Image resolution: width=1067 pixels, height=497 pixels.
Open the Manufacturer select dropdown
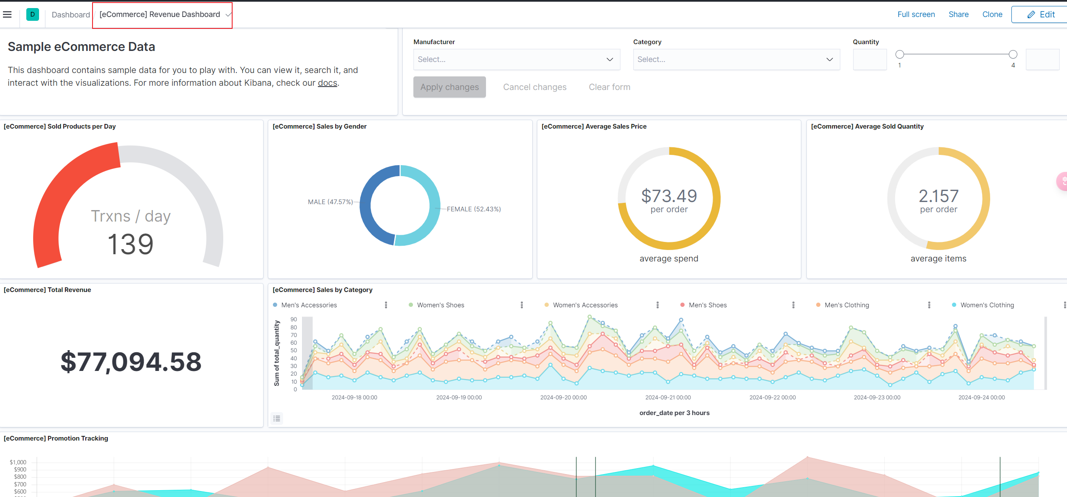point(516,59)
